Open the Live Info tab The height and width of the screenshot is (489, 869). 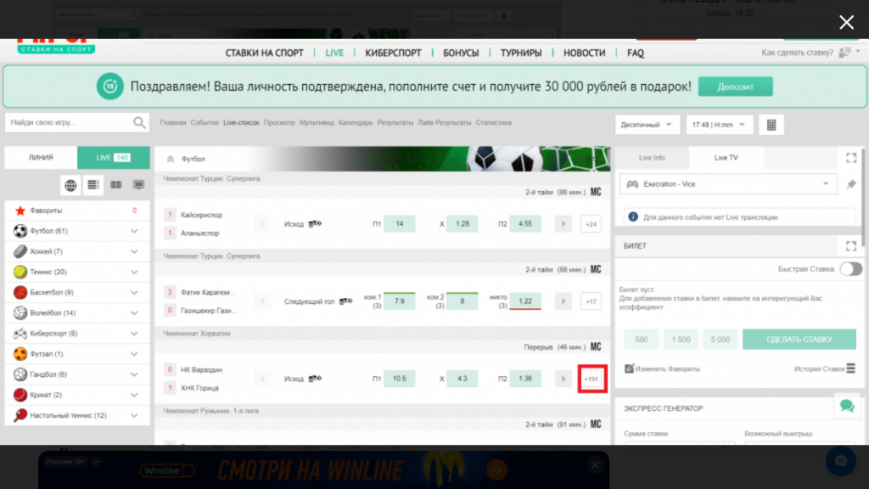pos(652,158)
